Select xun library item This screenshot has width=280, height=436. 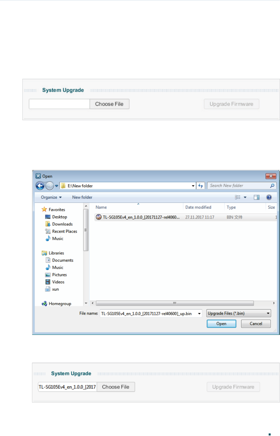pyautogui.click(x=56, y=289)
